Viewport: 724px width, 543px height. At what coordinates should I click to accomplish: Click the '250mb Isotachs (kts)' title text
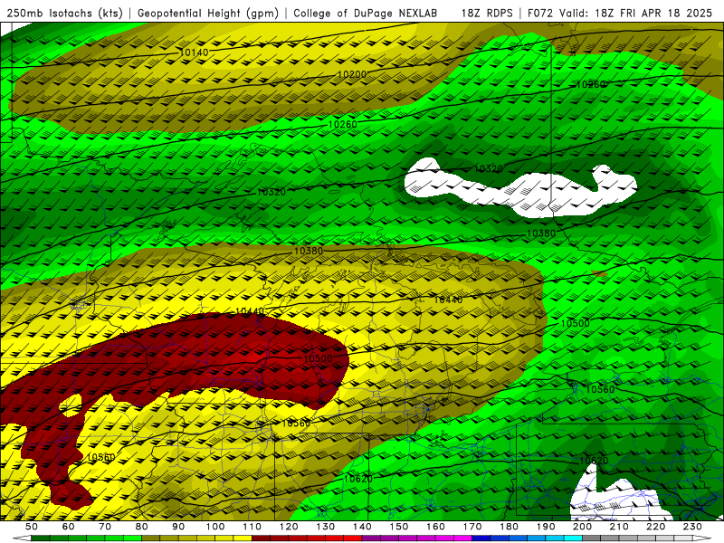pos(64,13)
